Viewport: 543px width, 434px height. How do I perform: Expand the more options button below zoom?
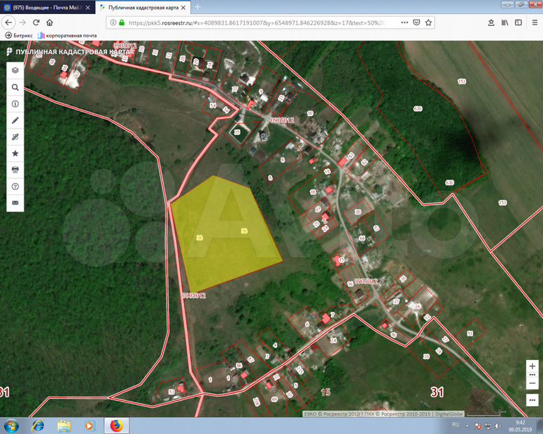pyautogui.click(x=532, y=400)
